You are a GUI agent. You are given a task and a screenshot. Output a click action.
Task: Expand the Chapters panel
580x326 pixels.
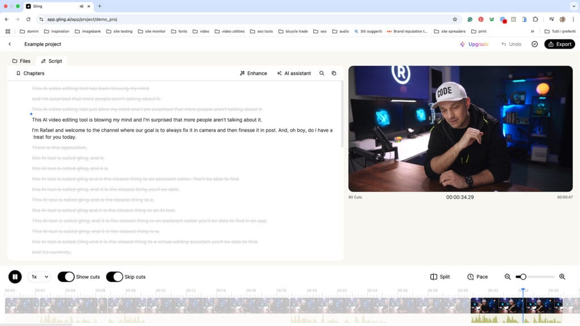click(x=30, y=73)
